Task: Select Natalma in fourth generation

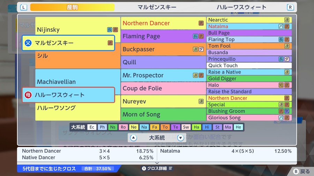Action: 249,26
